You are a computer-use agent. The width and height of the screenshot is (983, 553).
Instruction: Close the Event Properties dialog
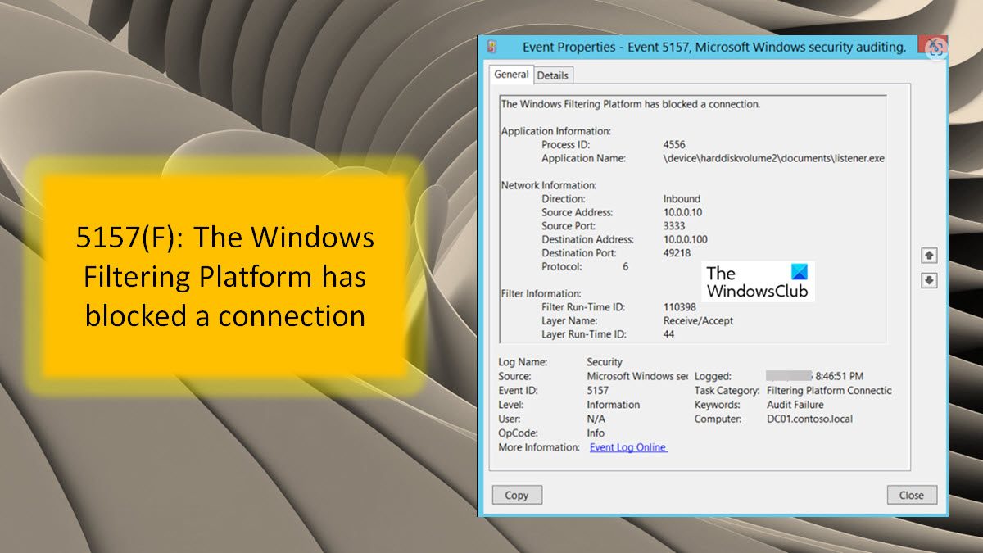point(912,494)
